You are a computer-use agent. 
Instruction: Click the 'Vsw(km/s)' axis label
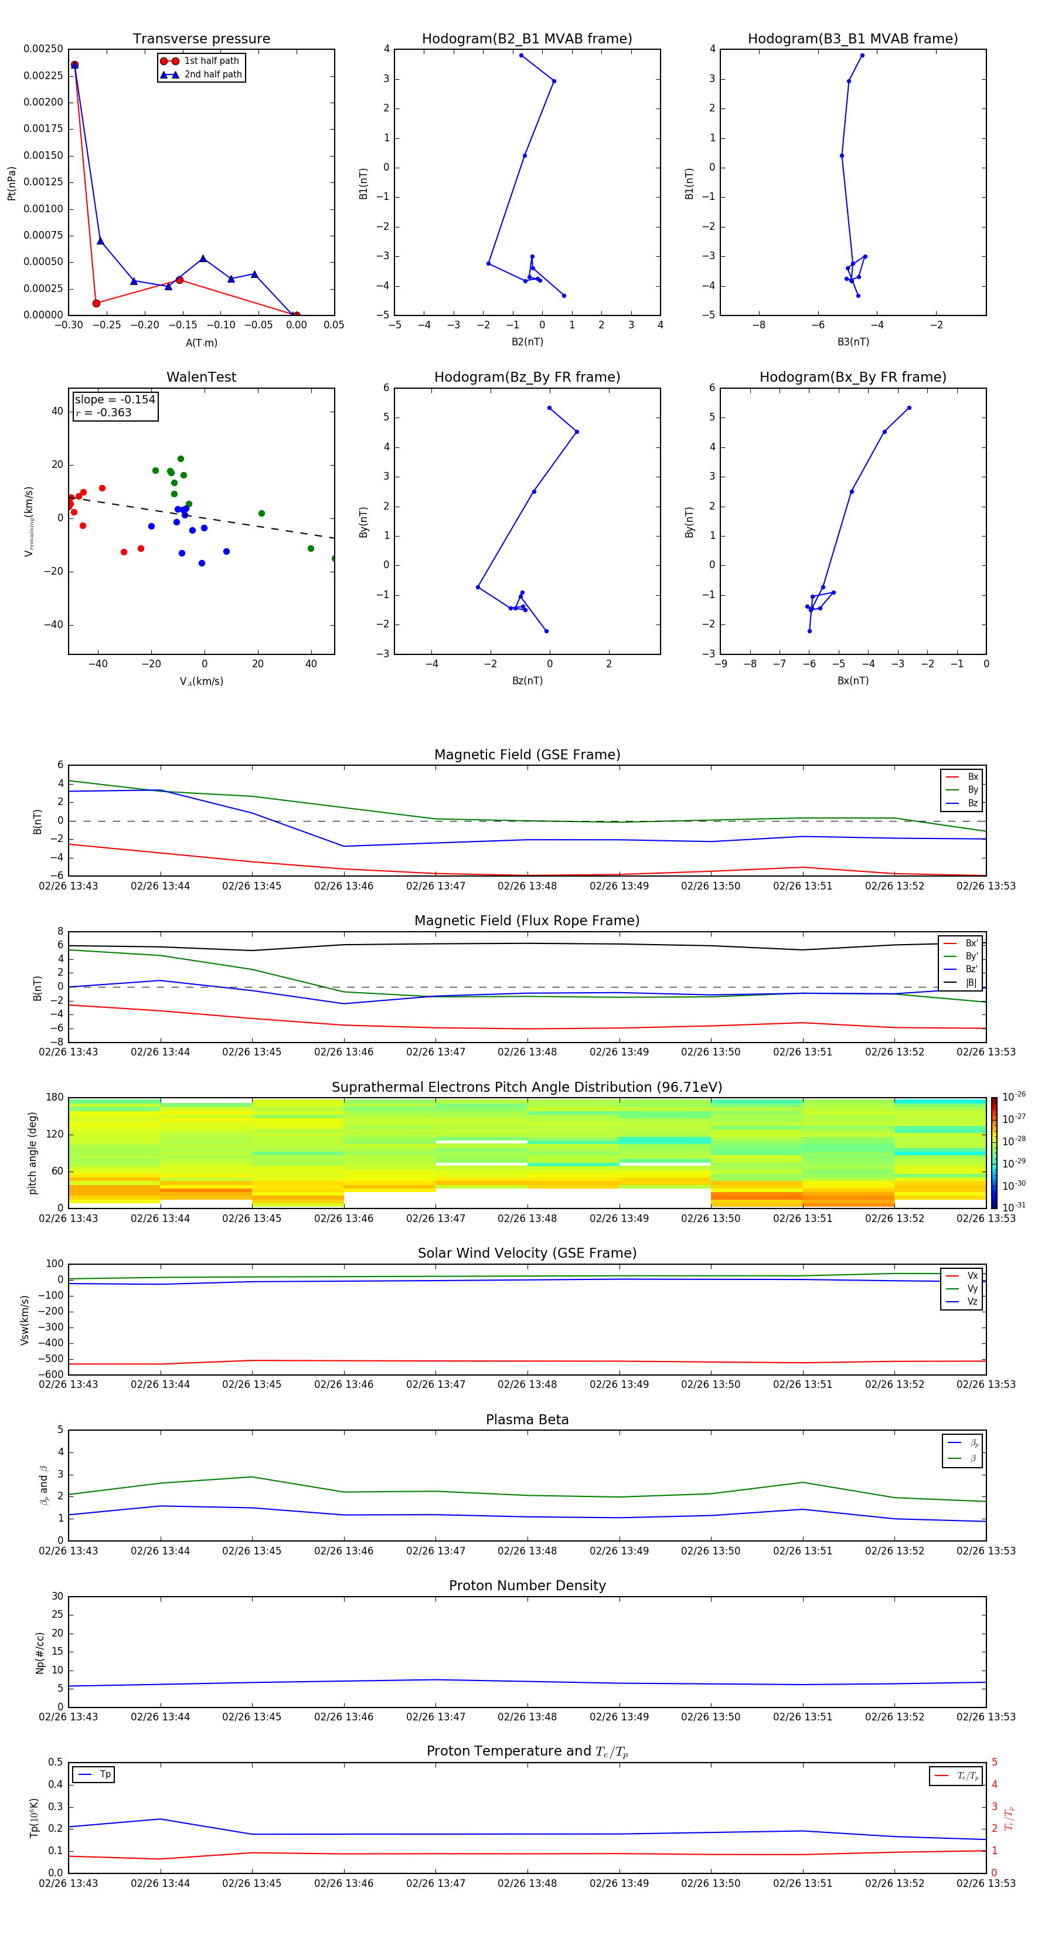[x=24, y=1319]
